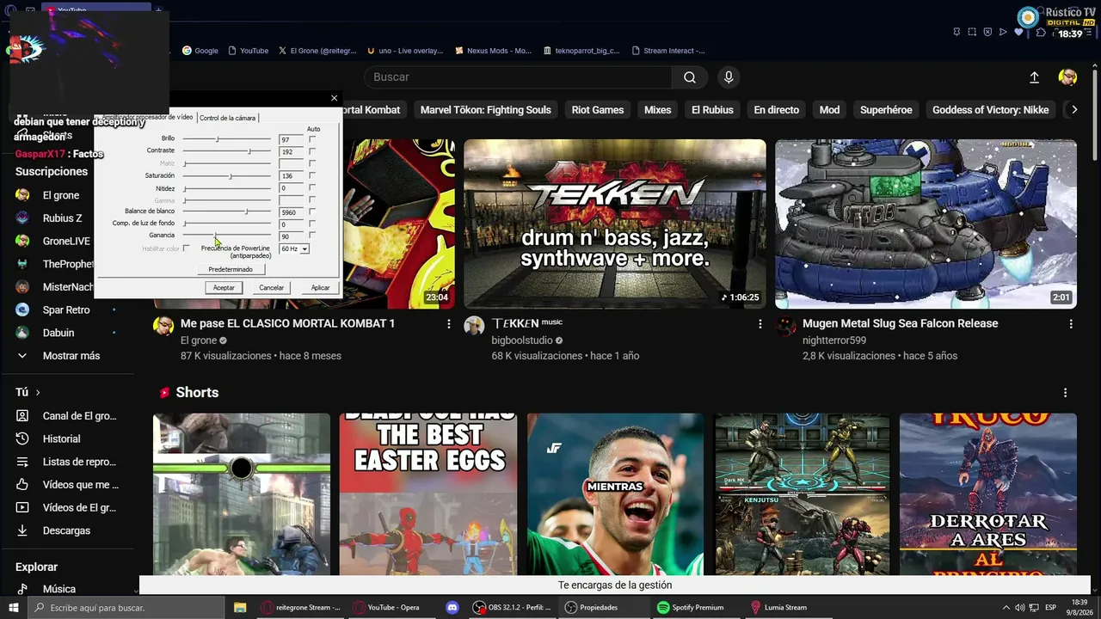
Task: Enable Auto for Ganancia
Action: pyautogui.click(x=312, y=236)
